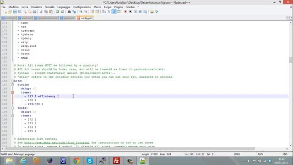The width and height of the screenshot is (293, 165).
Task: Collapse the items: fold under tools
Action: [12, 115]
